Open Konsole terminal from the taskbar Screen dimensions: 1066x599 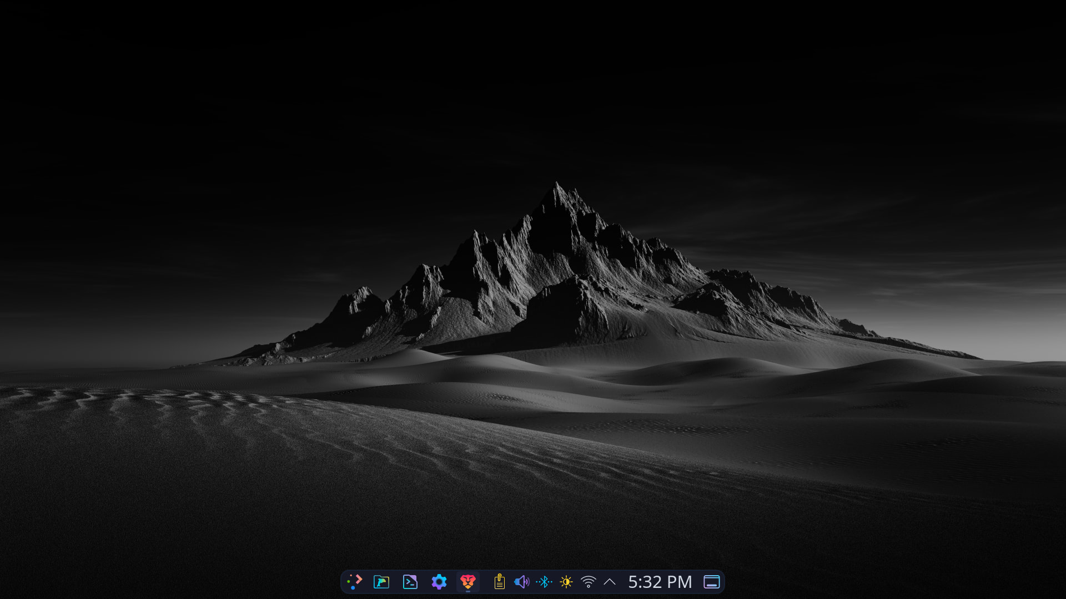[410, 582]
